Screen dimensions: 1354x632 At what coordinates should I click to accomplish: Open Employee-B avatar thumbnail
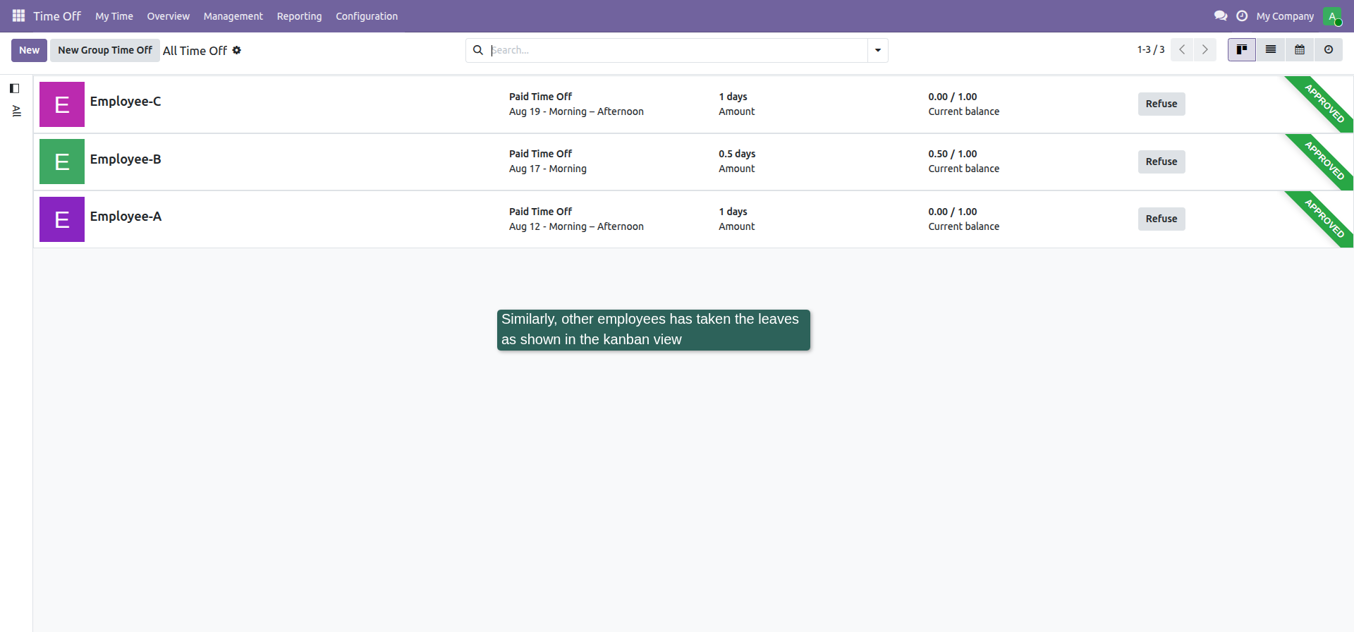click(62, 162)
